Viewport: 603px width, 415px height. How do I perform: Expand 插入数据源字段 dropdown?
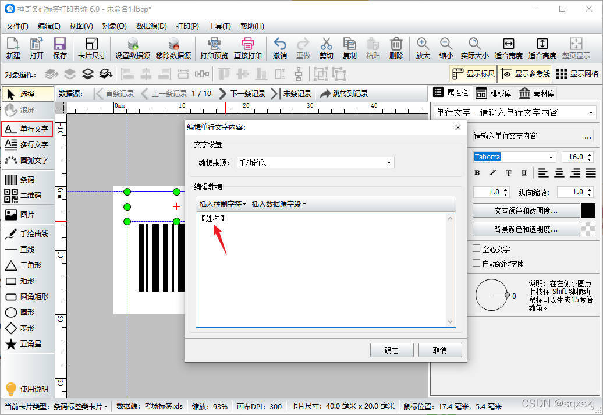click(x=278, y=204)
